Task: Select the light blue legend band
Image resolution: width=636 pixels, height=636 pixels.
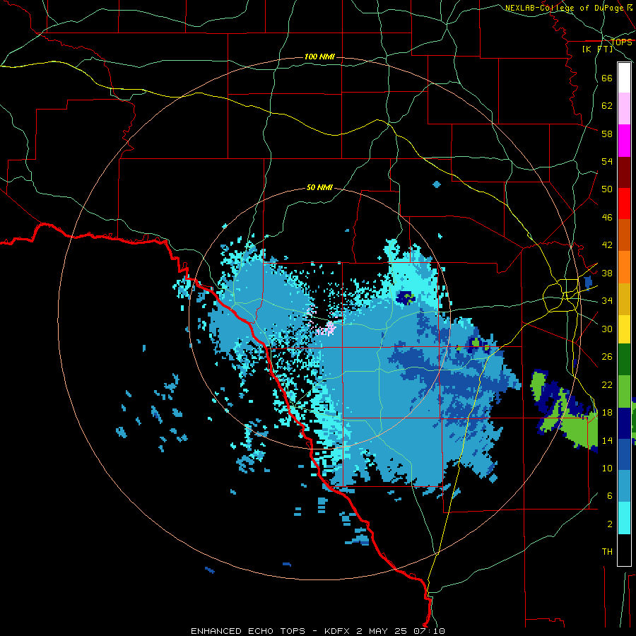Action: coord(624,486)
